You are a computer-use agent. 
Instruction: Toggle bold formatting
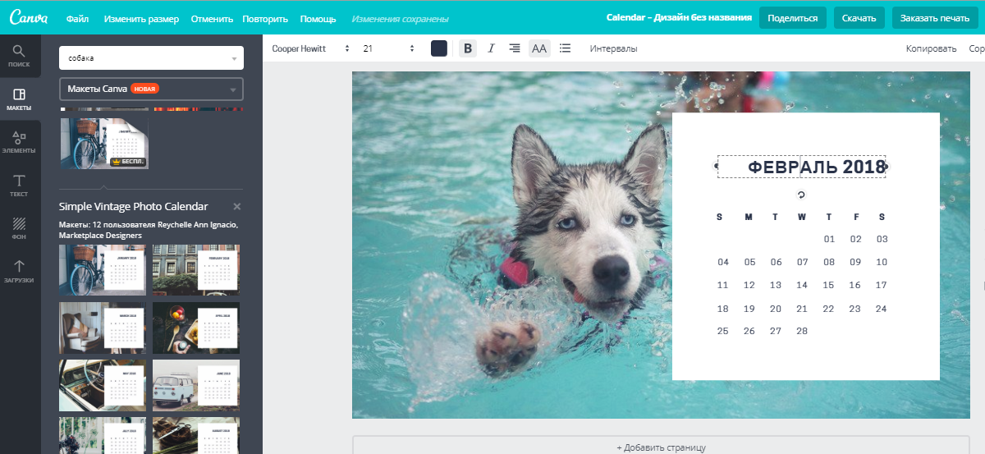click(468, 48)
